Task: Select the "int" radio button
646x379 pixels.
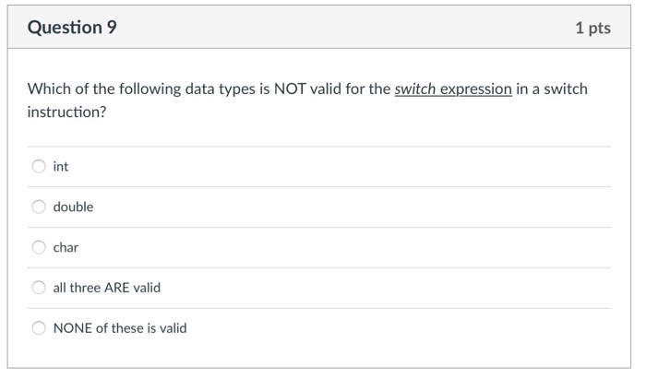Action: 39,167
